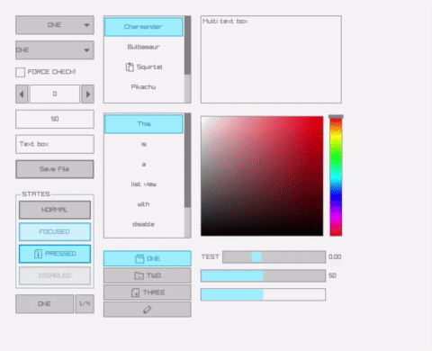Select 'disable' in second list view

[144, 224]
